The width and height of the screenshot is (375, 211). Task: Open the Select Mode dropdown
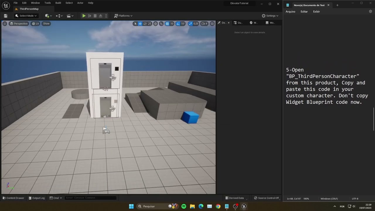(x=26, y=16)
